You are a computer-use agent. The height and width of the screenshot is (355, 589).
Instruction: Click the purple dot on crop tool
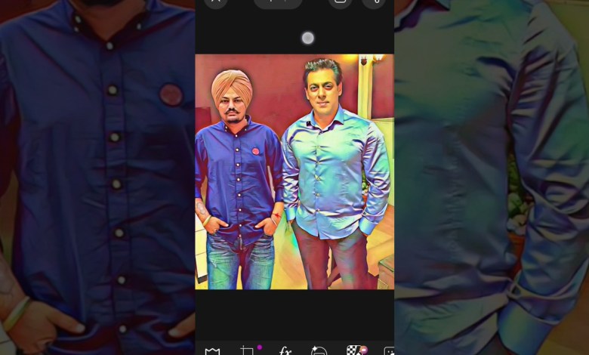coord(259,347)
